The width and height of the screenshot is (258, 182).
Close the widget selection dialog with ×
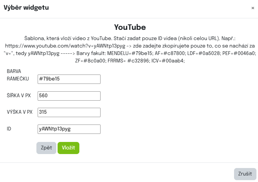(253, 8)
